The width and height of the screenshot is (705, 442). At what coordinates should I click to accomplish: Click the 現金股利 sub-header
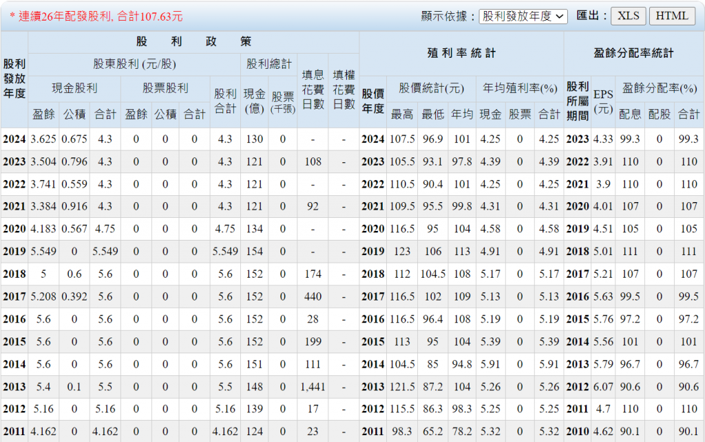pyautogui.click(x=74, y=88)
